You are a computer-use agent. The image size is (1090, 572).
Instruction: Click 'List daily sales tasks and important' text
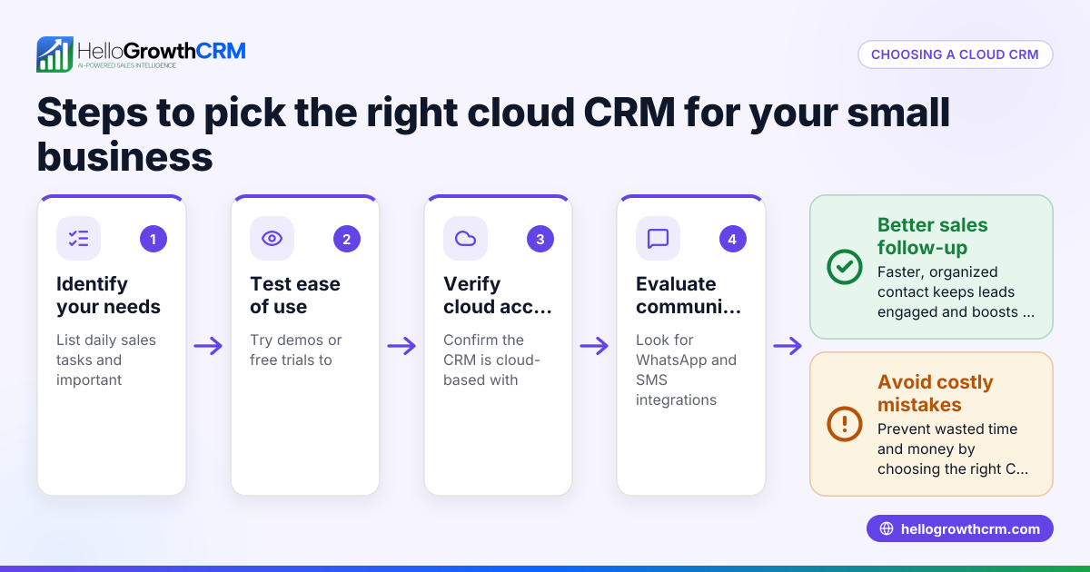[106, 360]
